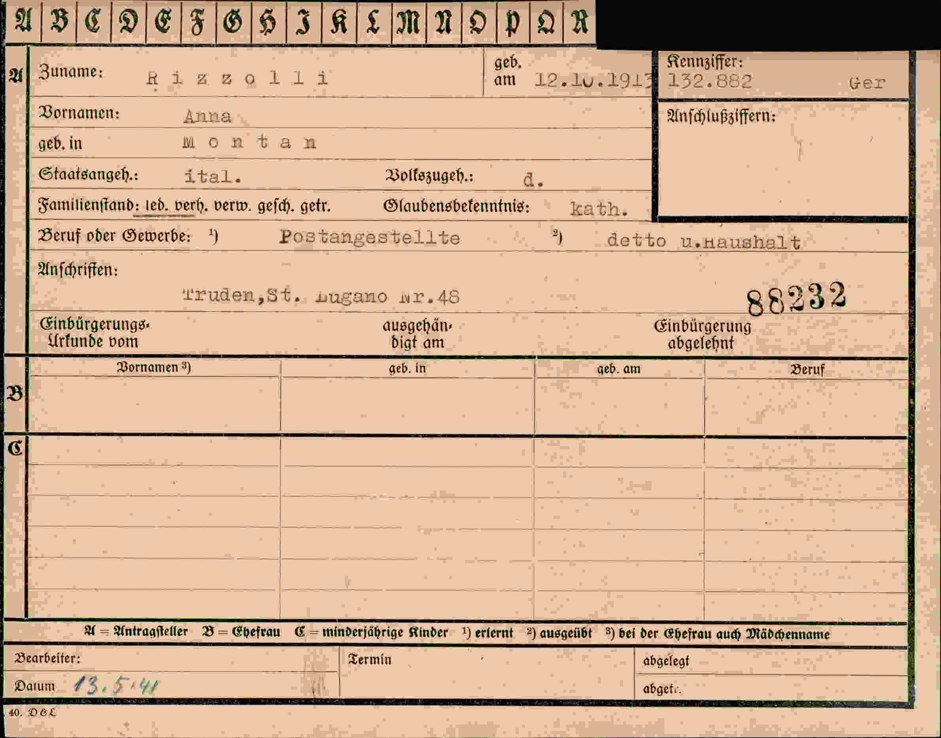The height and width of the screenshot is (738, 941).
Task: Select alphabet tab Q at top
Action: point(546,22)
